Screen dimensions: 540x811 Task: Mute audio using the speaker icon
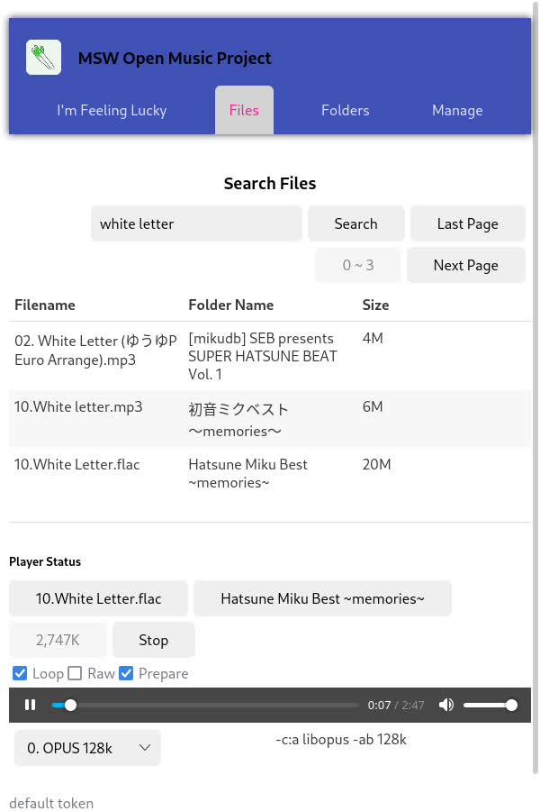(x=446, y=705)
